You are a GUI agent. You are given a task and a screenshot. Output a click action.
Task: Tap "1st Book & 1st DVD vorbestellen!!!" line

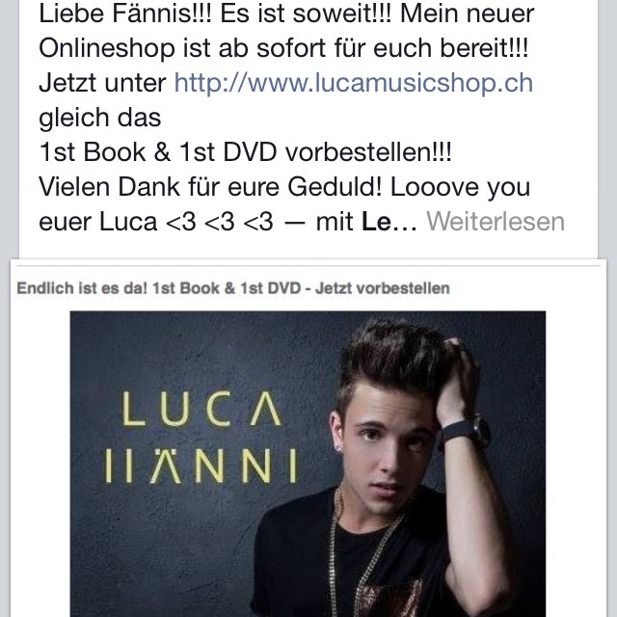coord(245,152)
